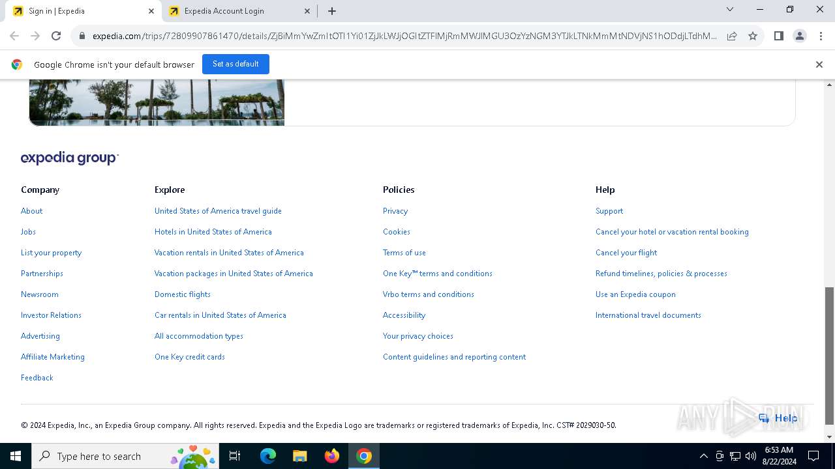
Task: Open the Accessibility link
Action: pos(404,315)
